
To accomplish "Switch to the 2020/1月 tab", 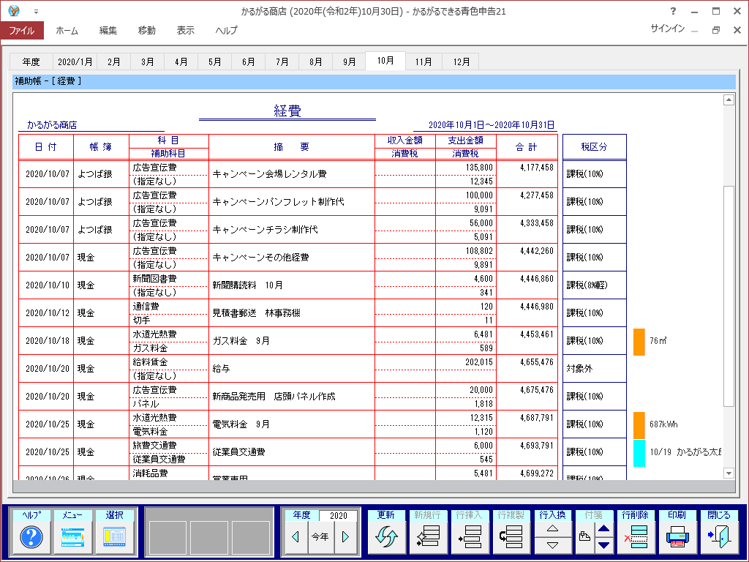I will [x=75, y=61].
